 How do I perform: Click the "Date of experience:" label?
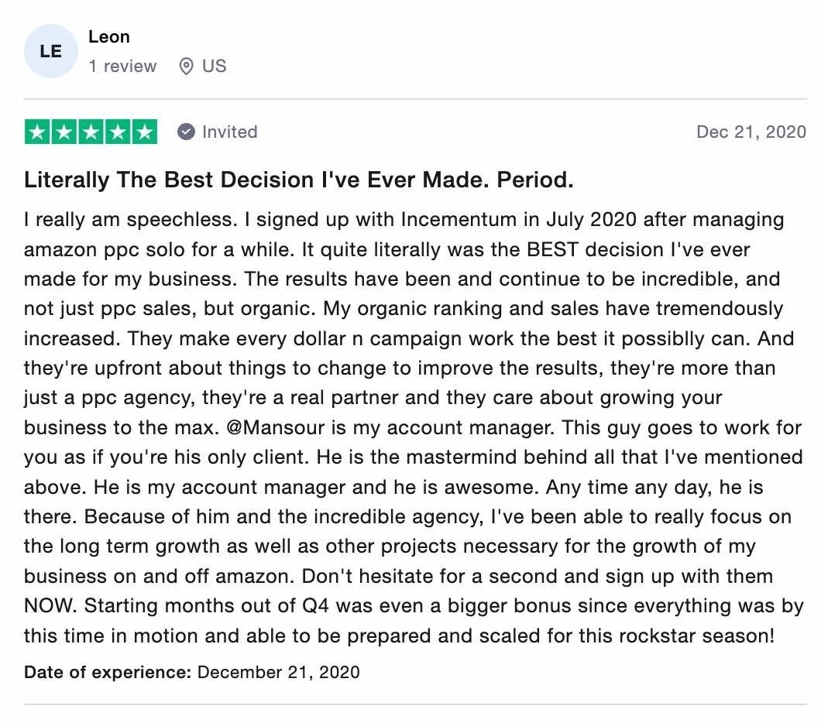(x=108, y=672)
